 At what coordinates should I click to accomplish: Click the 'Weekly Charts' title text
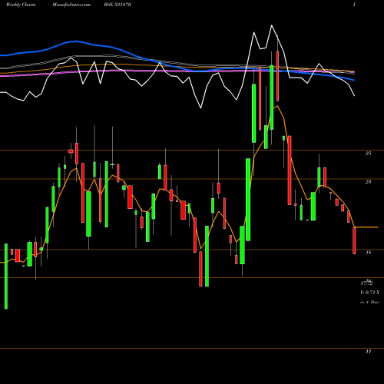click(x=21, y=5)
